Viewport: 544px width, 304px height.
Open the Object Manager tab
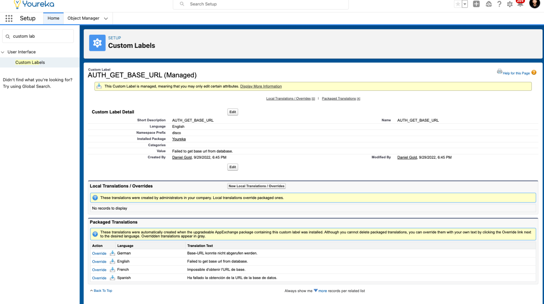[83, 18]
